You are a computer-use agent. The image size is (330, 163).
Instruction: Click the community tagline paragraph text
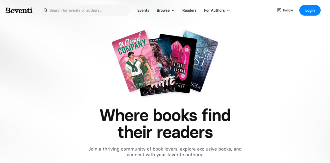click(165, 152)
